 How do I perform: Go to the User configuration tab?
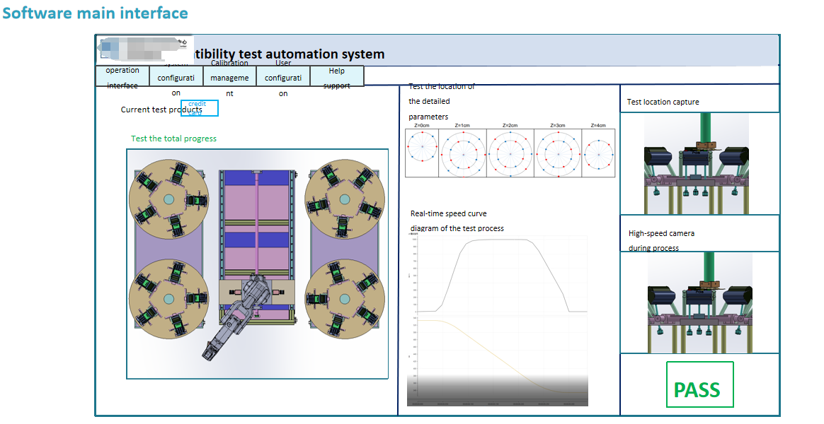[x=283, y=76]
